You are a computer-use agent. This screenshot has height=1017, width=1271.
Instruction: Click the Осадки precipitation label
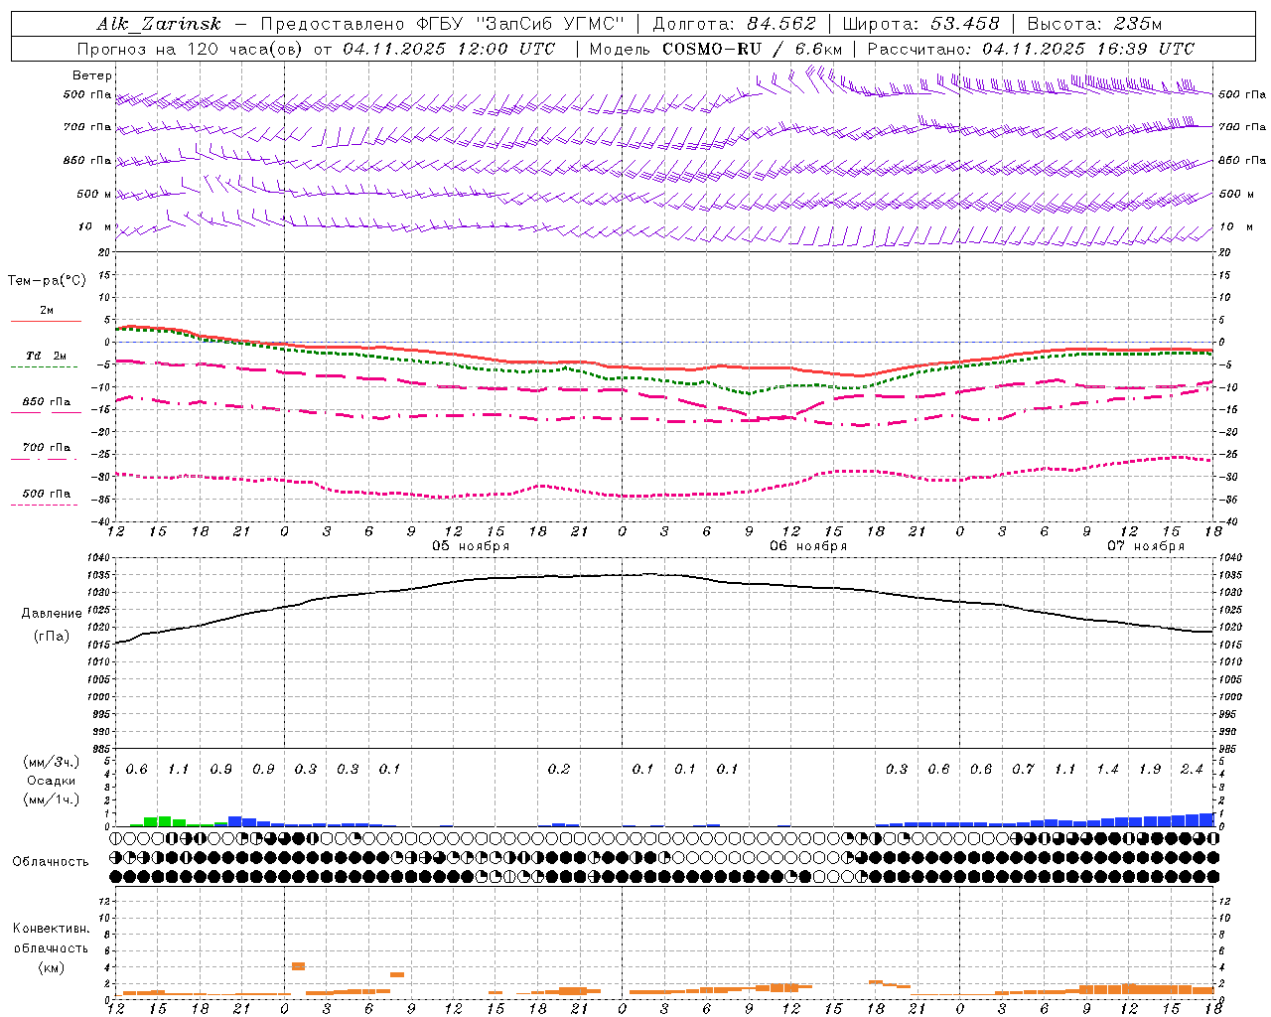[51, 781]
